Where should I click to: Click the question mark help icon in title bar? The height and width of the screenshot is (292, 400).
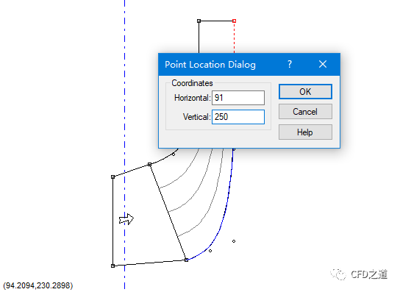click(x=290, y=64)
